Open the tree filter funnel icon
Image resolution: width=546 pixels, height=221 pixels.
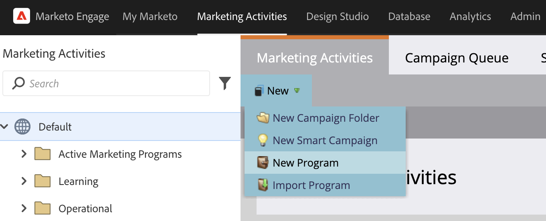[225, 83]
